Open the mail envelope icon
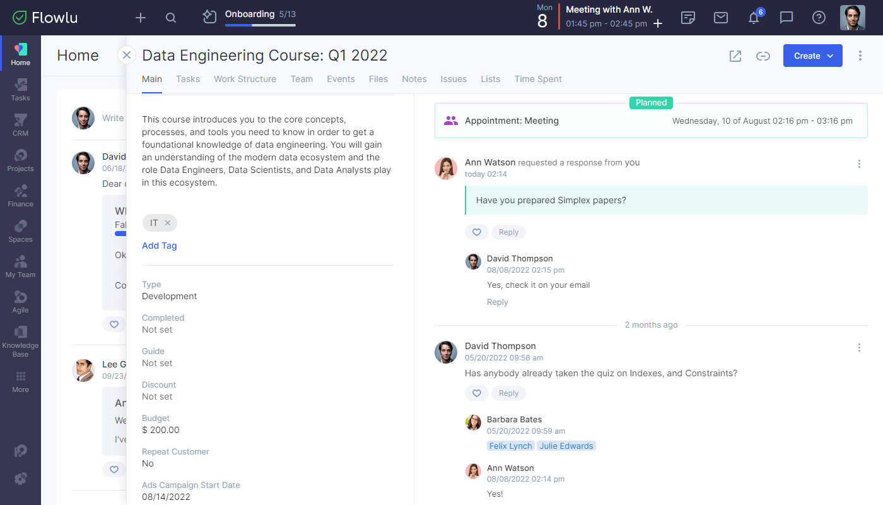 pyautogui.click(x=721, y=18)
